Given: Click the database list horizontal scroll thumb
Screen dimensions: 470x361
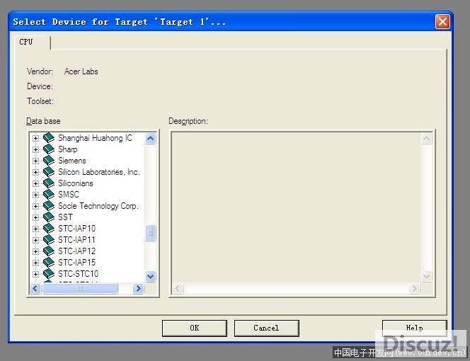Looking at the screenshot, I should [80, 288].
